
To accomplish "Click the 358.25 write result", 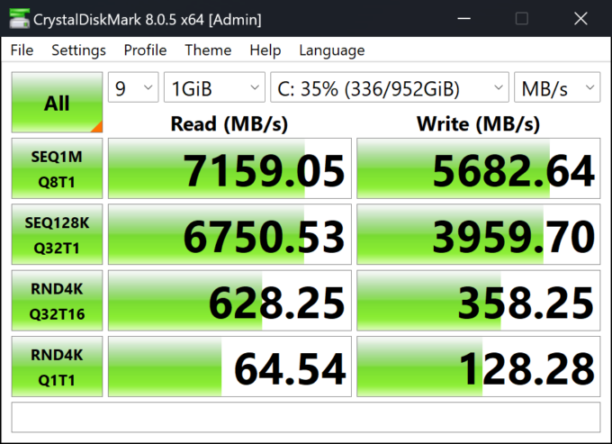I will [x=479, y=300].
